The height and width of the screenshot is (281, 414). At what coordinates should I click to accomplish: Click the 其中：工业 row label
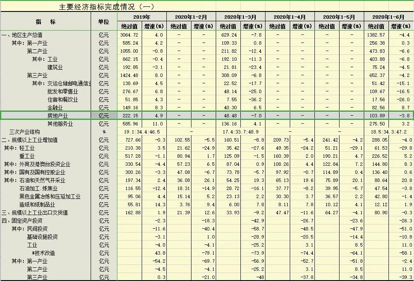45,59
